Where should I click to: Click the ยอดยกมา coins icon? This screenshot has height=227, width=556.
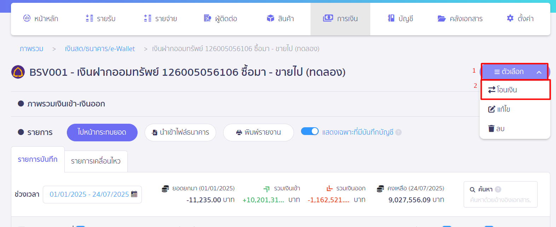(165, 189)
